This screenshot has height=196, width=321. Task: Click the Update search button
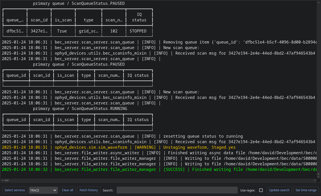tap(279, 190)
